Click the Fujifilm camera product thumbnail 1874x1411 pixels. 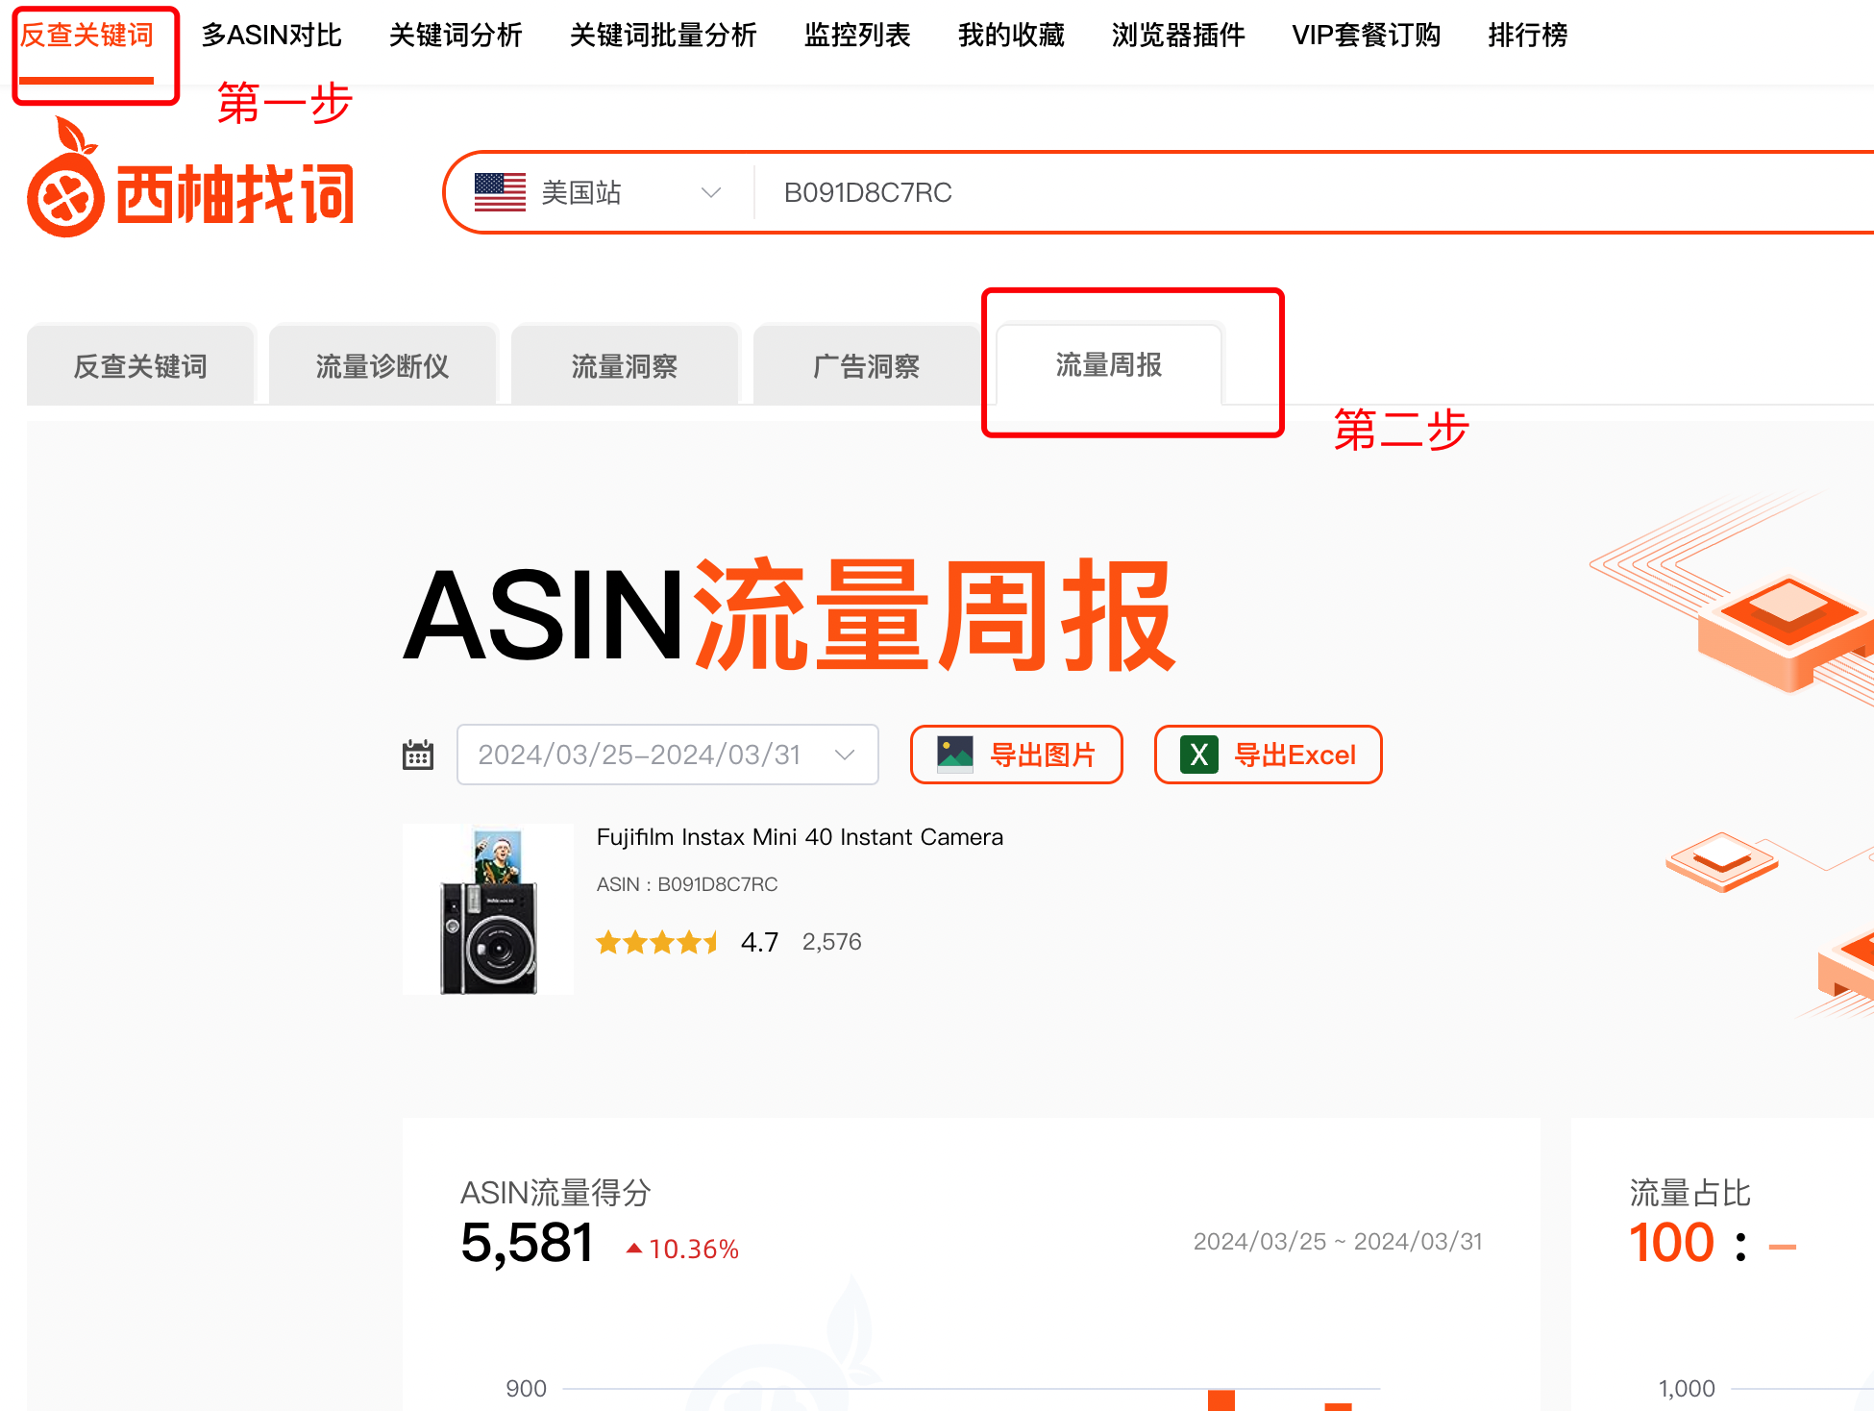pyautogui.click(x=488, y=909)
